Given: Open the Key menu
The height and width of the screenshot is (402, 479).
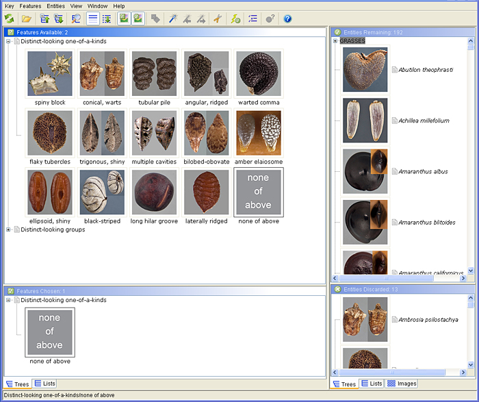Looking at the screenshot, I should click(x=10, y=6).
